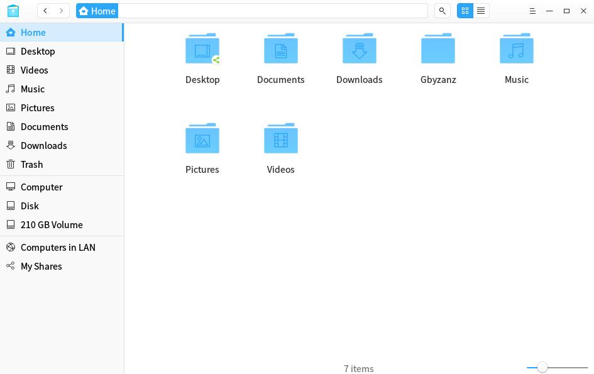Screen dimensions: 594x374
Task: Maximize the file manager window
Action: pos(567,11)
